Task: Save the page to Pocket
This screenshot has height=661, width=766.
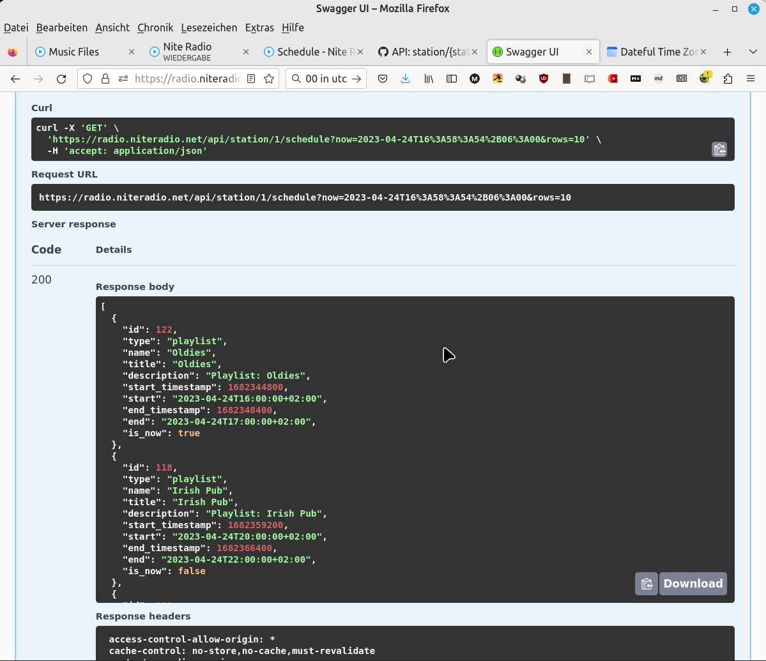Action: point(383,79)
